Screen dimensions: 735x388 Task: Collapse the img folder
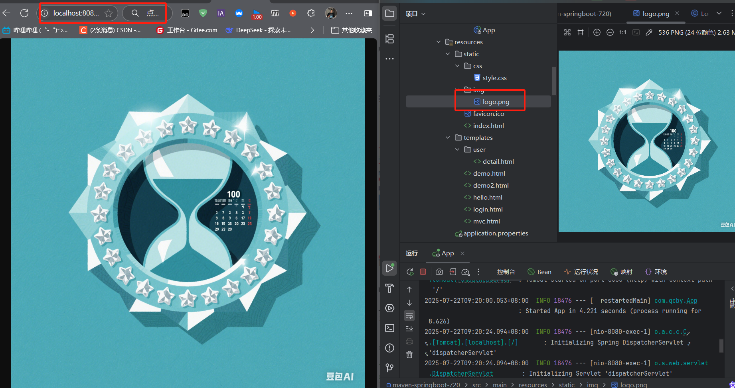(x=457, y=89)
